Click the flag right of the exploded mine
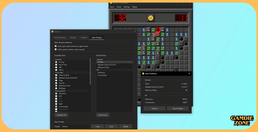 point(163,30)
